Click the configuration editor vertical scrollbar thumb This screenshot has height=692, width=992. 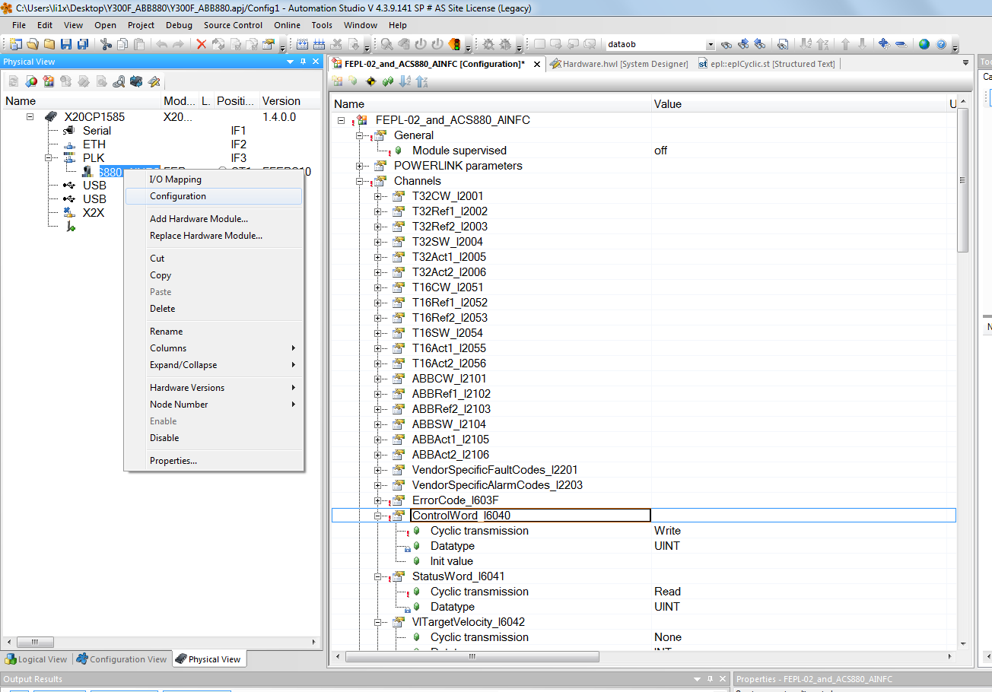tap(962, 180)
